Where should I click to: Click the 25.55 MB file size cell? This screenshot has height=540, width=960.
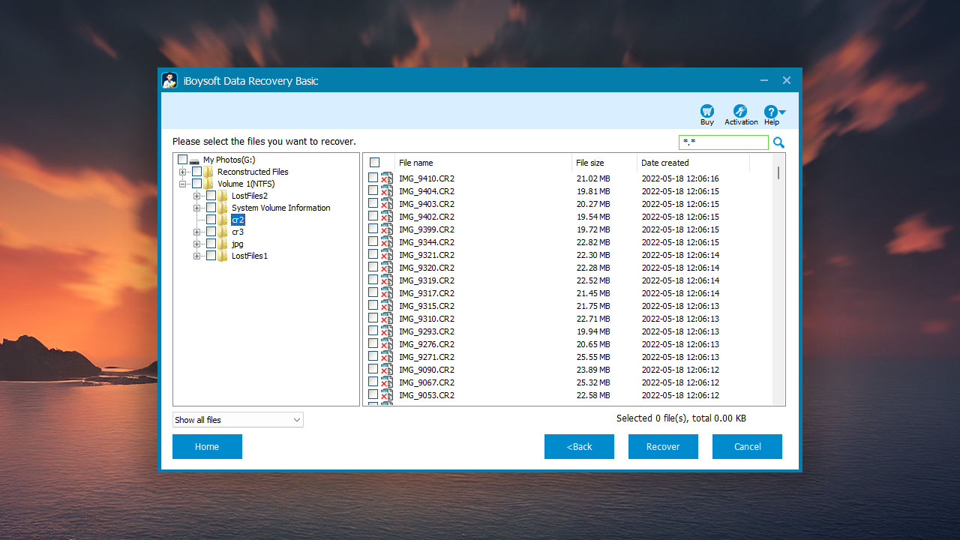(593, 357)
